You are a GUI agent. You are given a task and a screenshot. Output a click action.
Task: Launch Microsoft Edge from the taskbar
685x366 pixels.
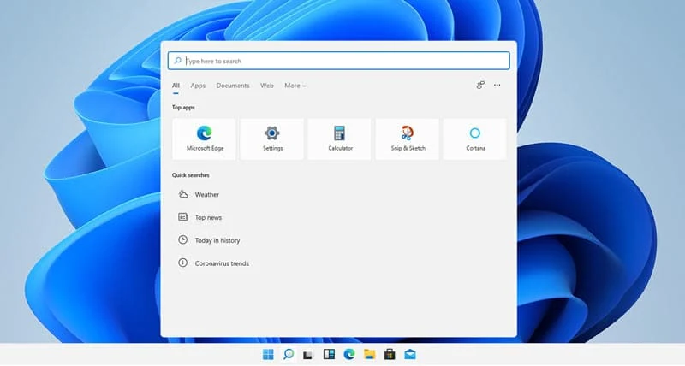[x=349, y=354]
